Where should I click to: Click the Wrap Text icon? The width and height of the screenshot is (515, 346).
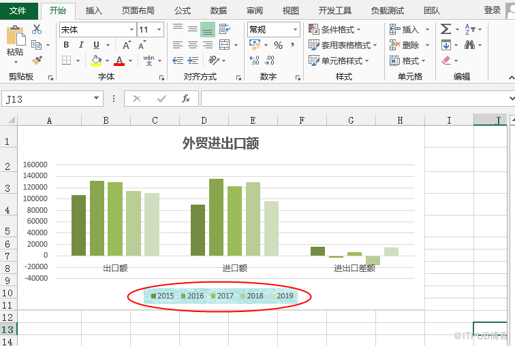(224, 29)
